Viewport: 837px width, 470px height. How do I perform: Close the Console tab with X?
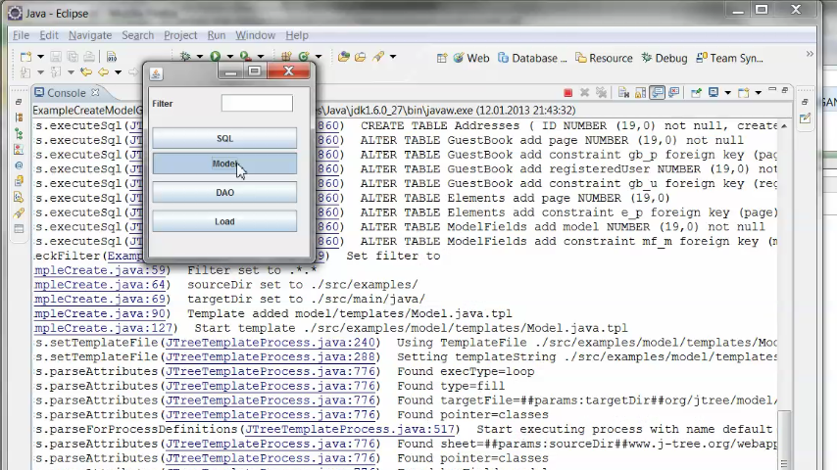point(95,92)
